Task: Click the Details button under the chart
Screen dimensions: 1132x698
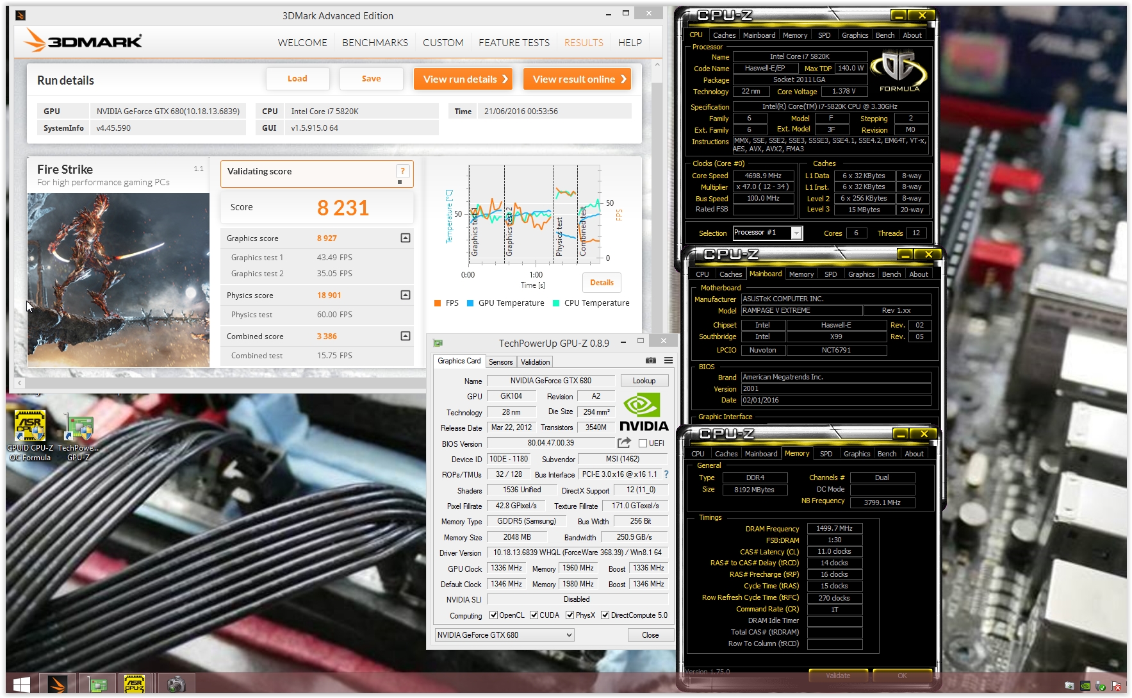Action: tap(602, 283)
